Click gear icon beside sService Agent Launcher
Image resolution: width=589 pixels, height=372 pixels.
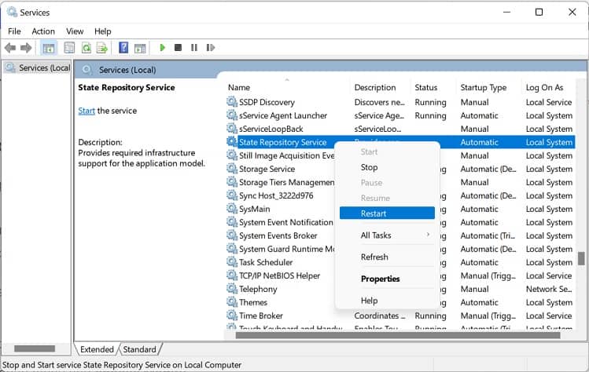pyautogui.click(x=232, y=115)
